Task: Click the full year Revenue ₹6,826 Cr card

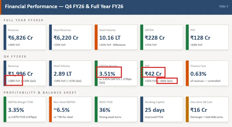Action: (x=25, y=37)
